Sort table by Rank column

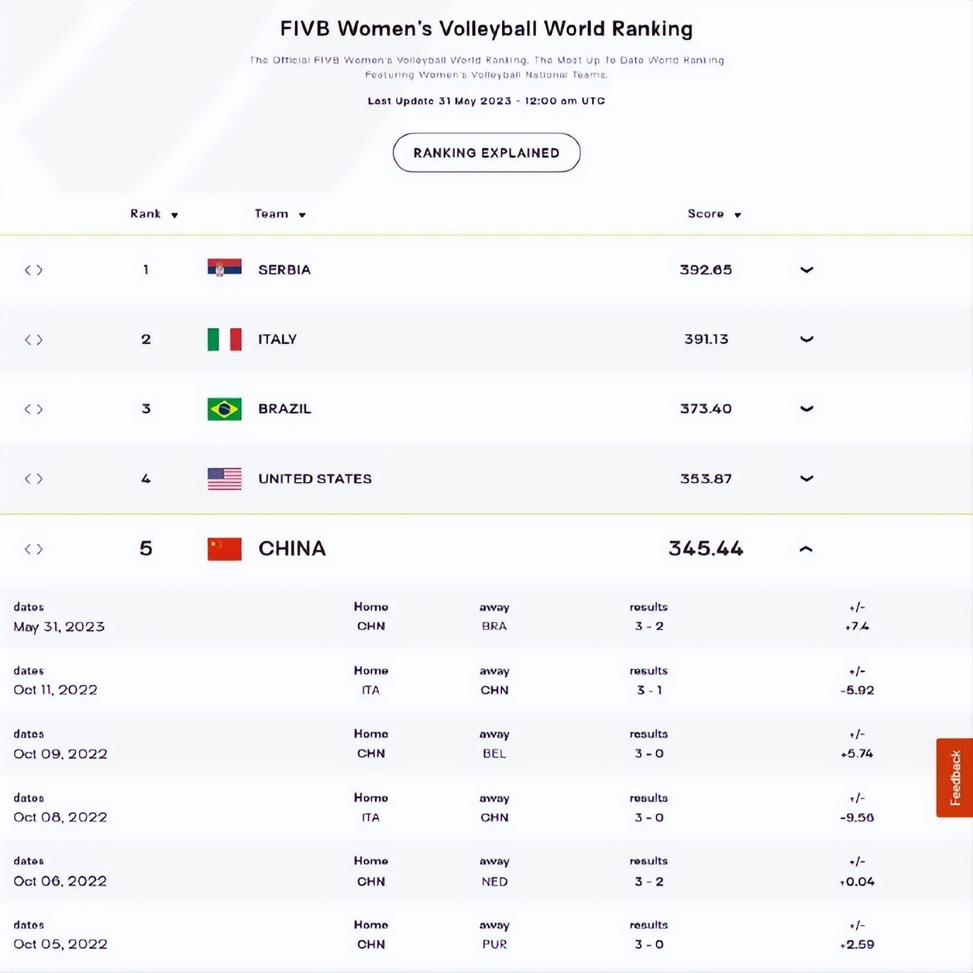(154, 214)
